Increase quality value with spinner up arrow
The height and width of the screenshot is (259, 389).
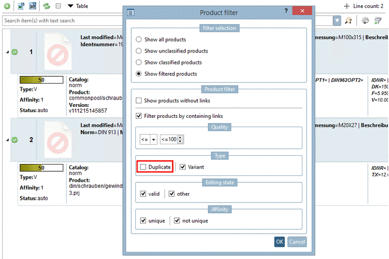(180, 138)
